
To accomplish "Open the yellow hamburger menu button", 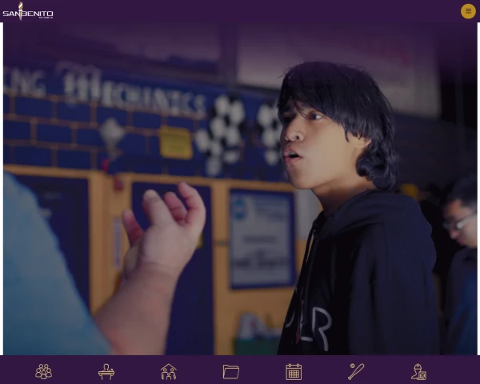I will click(468, 11).
